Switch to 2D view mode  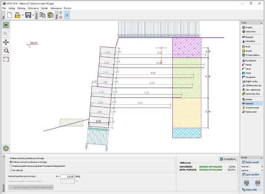tap(6, 25)
